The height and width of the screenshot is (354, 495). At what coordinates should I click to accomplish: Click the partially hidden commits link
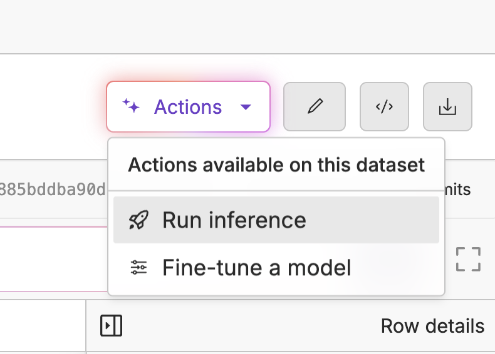tap(459, 190)
